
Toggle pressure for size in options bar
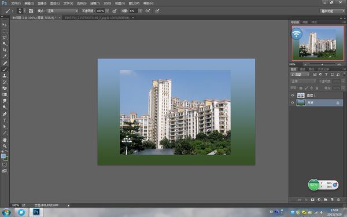pyautogui.click(x=157, y=11)
